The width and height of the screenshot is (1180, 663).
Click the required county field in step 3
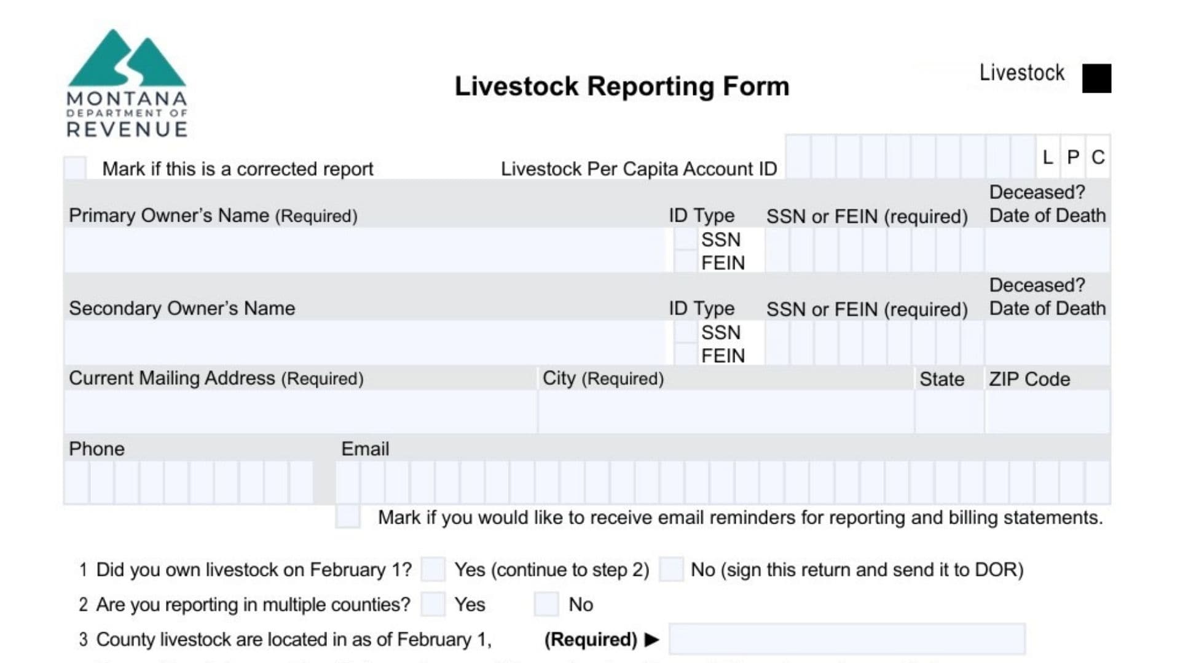click(848, 638)
